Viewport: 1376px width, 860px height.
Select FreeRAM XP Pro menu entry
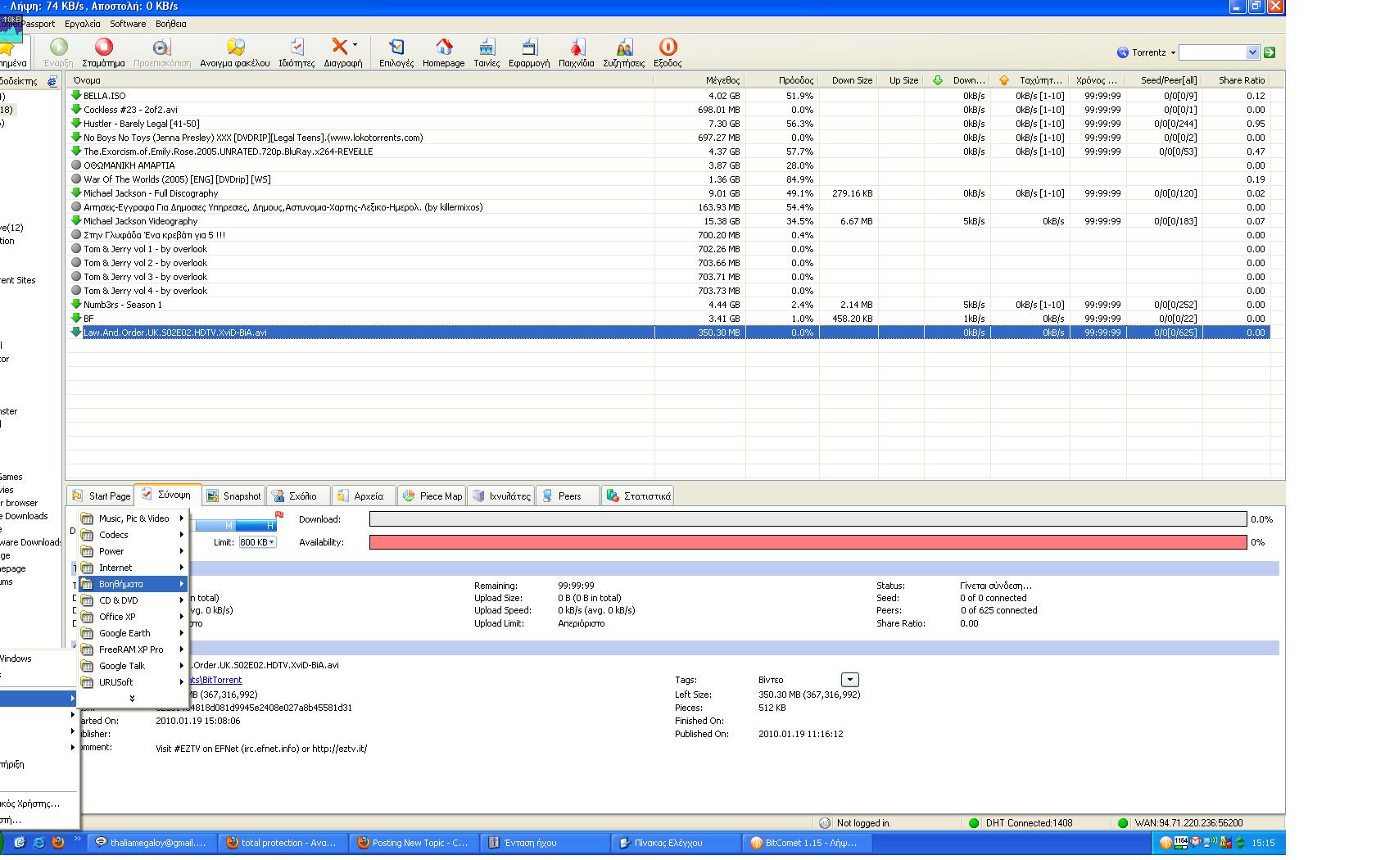tap(134, 650)
